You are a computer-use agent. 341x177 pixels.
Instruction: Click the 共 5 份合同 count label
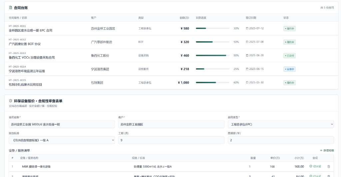[327, 8]
